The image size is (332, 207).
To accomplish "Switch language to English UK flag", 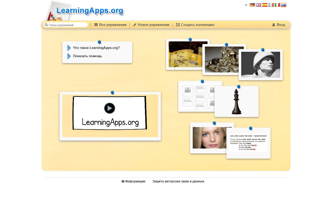I will click(259, 5).
